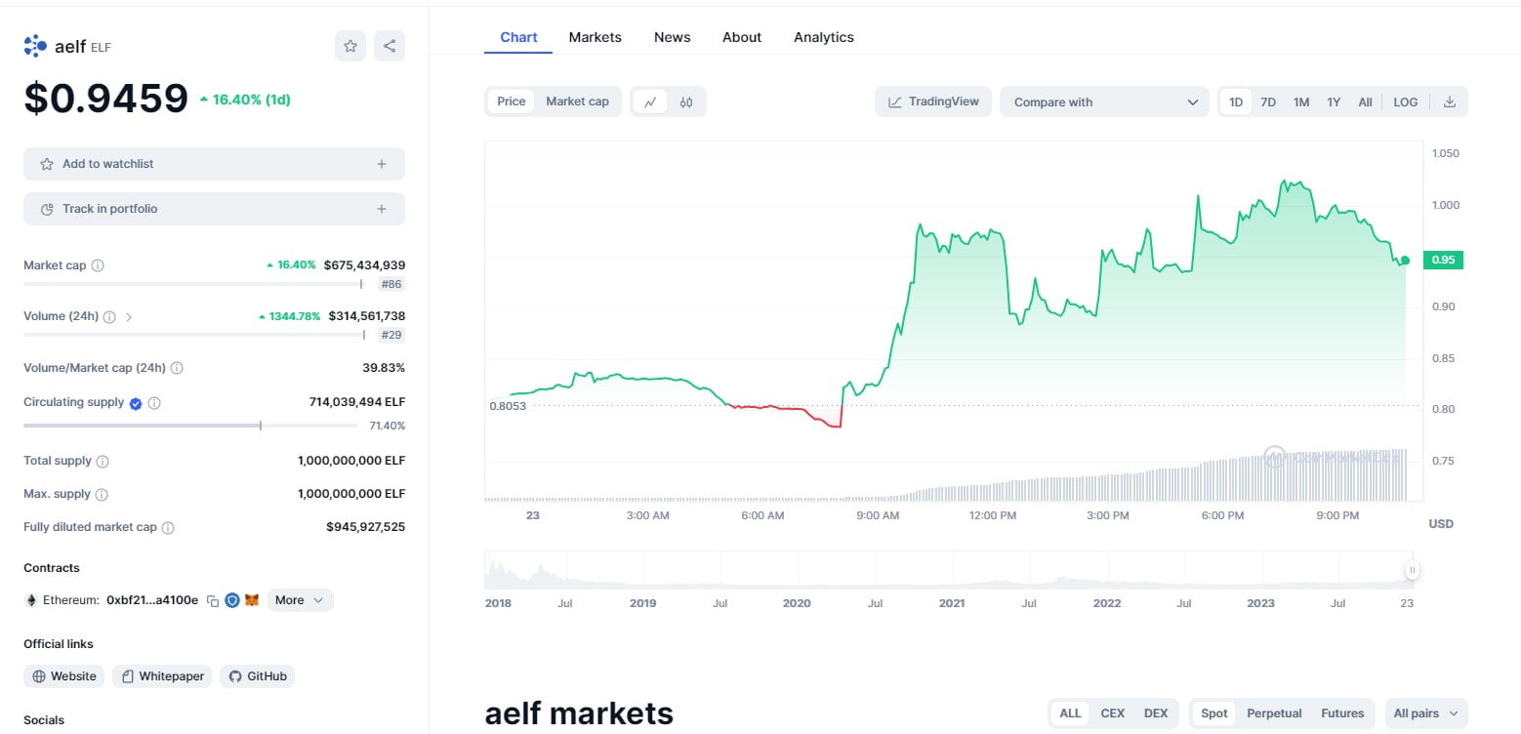
Task: Open the GitHub link
Action: tap(257, 676)
